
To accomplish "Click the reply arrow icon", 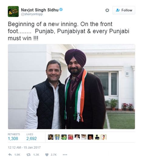I will point(10,155).
